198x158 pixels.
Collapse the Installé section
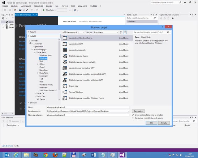point(28,36)
